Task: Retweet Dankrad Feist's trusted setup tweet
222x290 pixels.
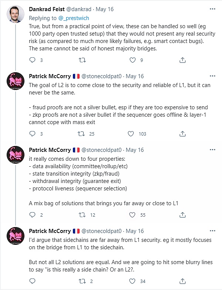Action: tap(82, 60)
